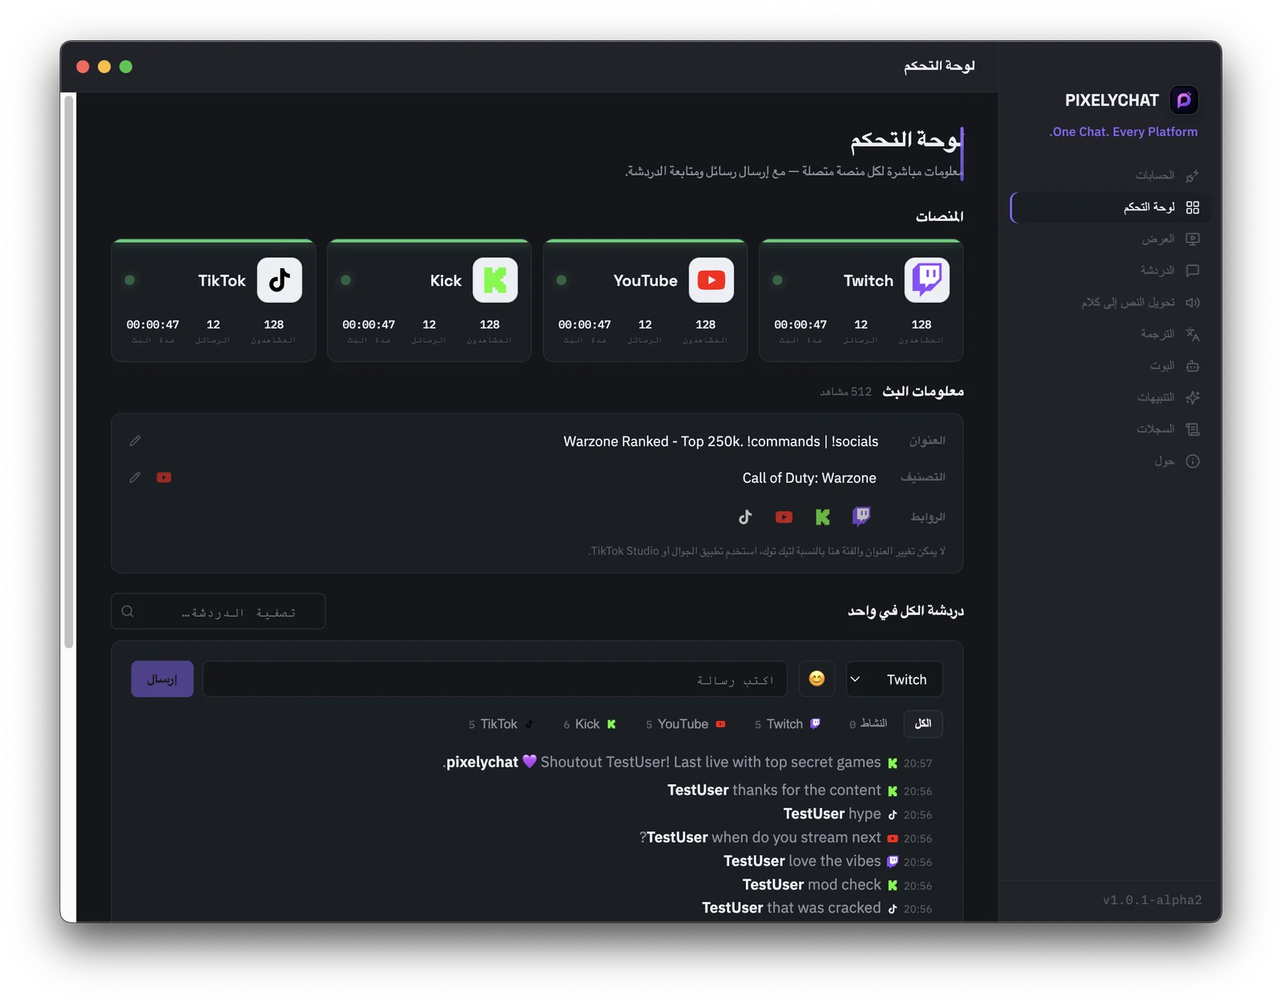Click the Warzone Ranked stream title text

point(720,441)
